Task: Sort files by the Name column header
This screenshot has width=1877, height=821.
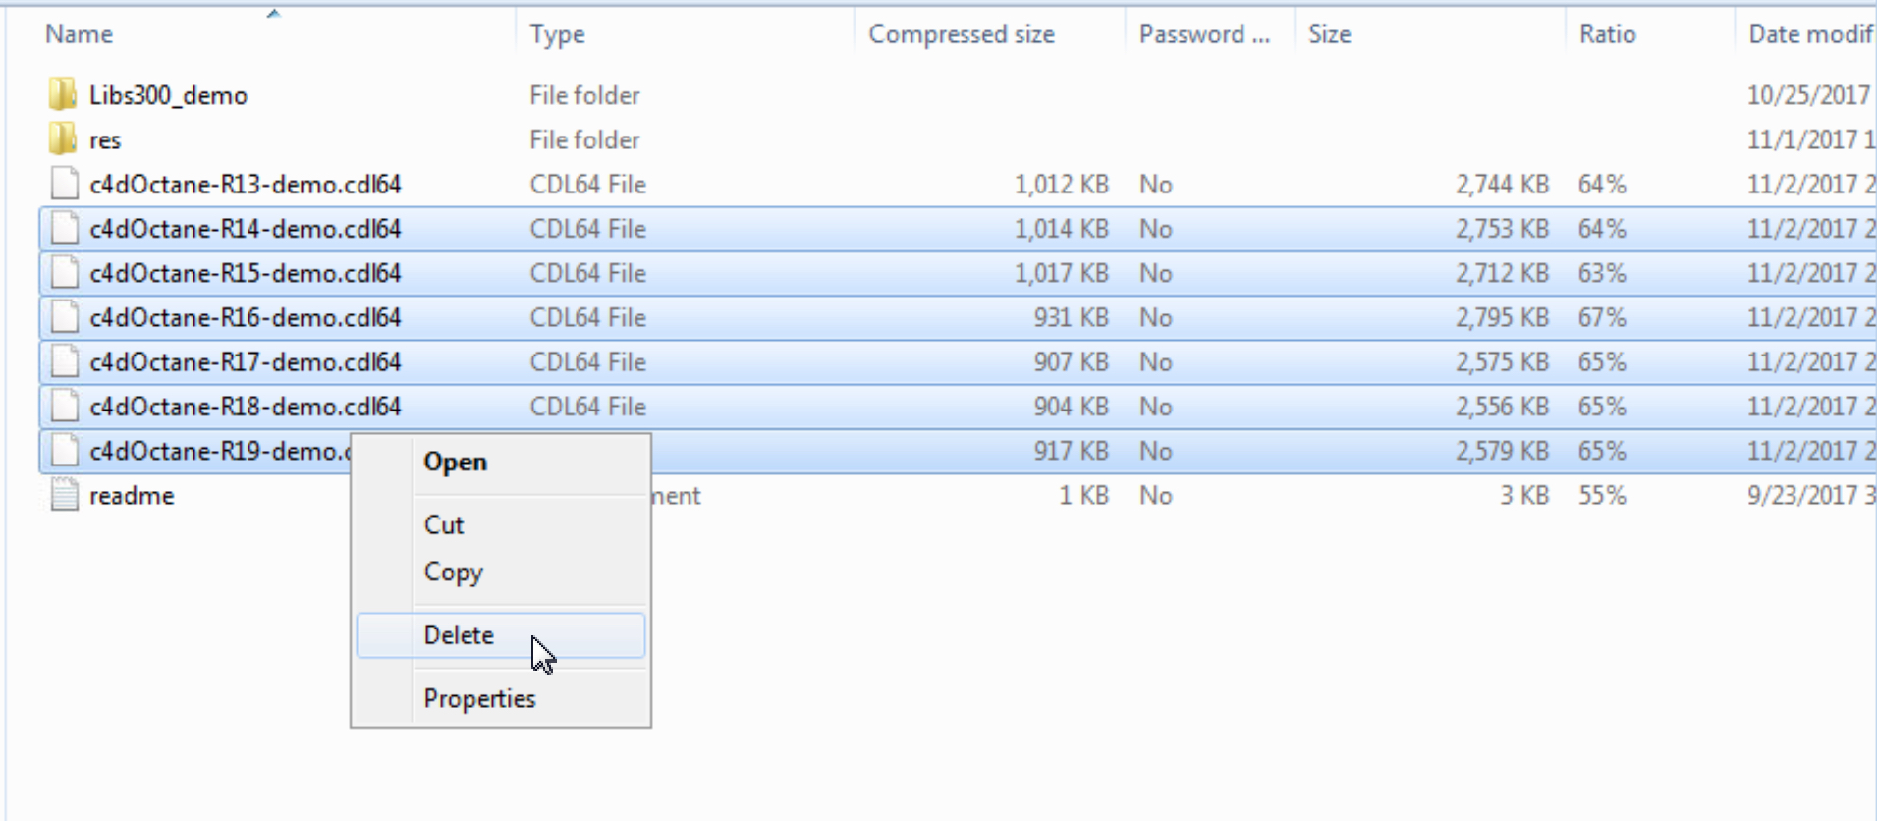Action: click(80, 34)
